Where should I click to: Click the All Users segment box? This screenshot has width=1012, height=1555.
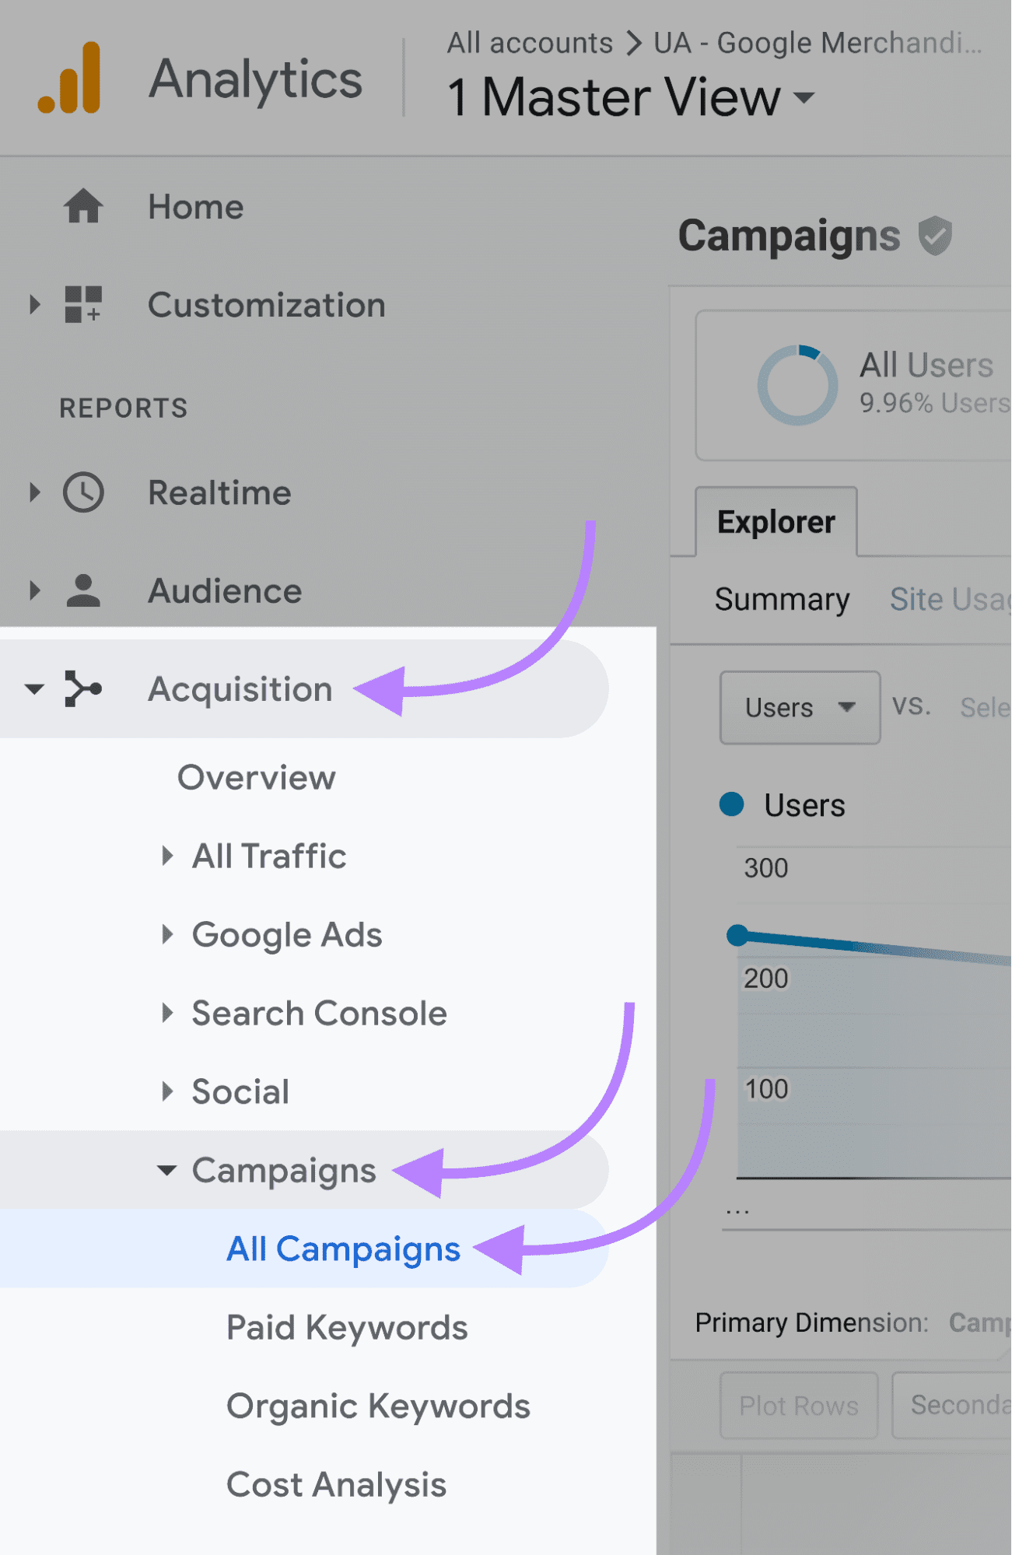853,386
